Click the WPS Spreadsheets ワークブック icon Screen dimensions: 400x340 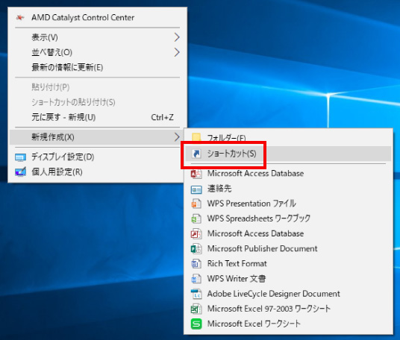[196, 218]
